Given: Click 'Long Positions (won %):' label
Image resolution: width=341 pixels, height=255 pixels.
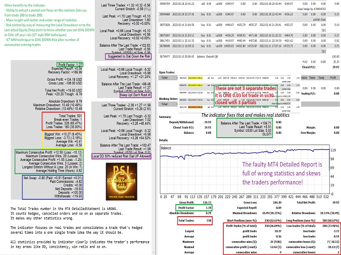Looking at the screenshot, I should [301, 220].
